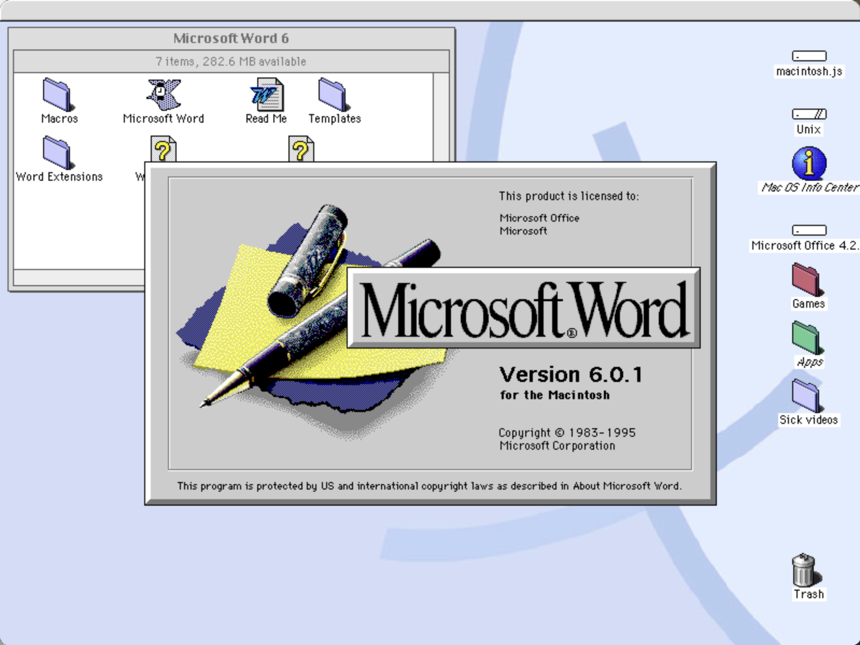This screenshot has height=645, width=860.
Task: Open the Sick videos folder
Action: [x=806, y=396]
